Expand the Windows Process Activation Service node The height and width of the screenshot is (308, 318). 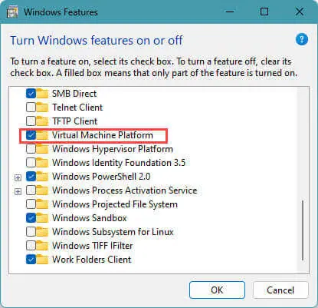[x=18, y=191]
